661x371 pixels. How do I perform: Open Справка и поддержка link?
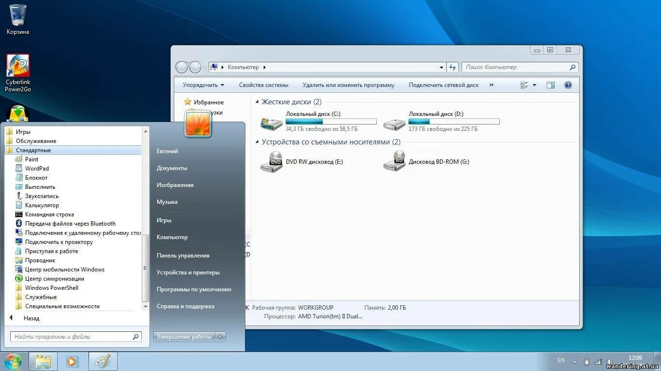pos(185,306)
